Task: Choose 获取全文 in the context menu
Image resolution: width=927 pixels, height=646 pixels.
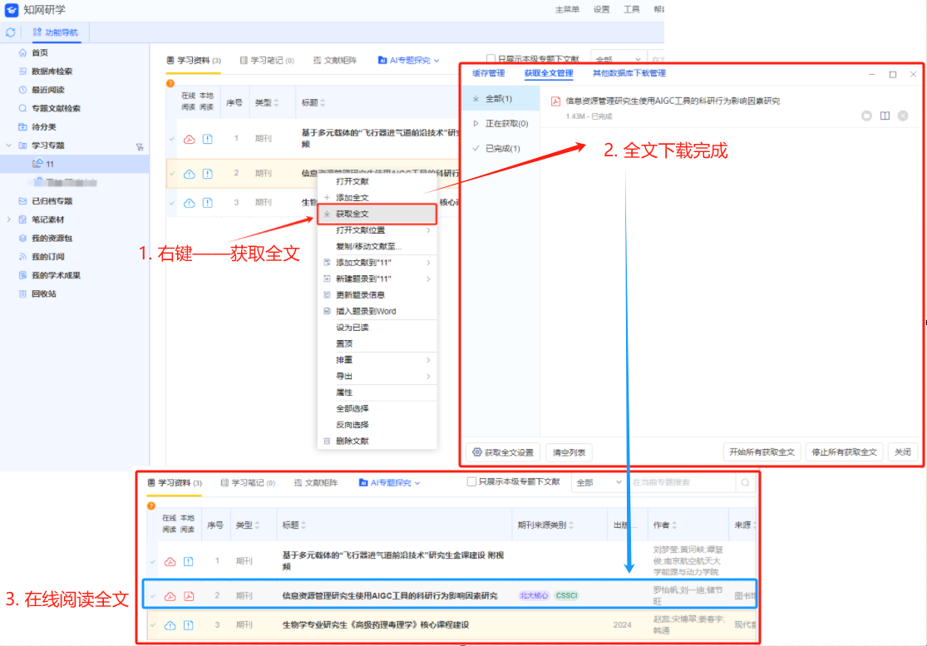Action: (x=377, y=214)
